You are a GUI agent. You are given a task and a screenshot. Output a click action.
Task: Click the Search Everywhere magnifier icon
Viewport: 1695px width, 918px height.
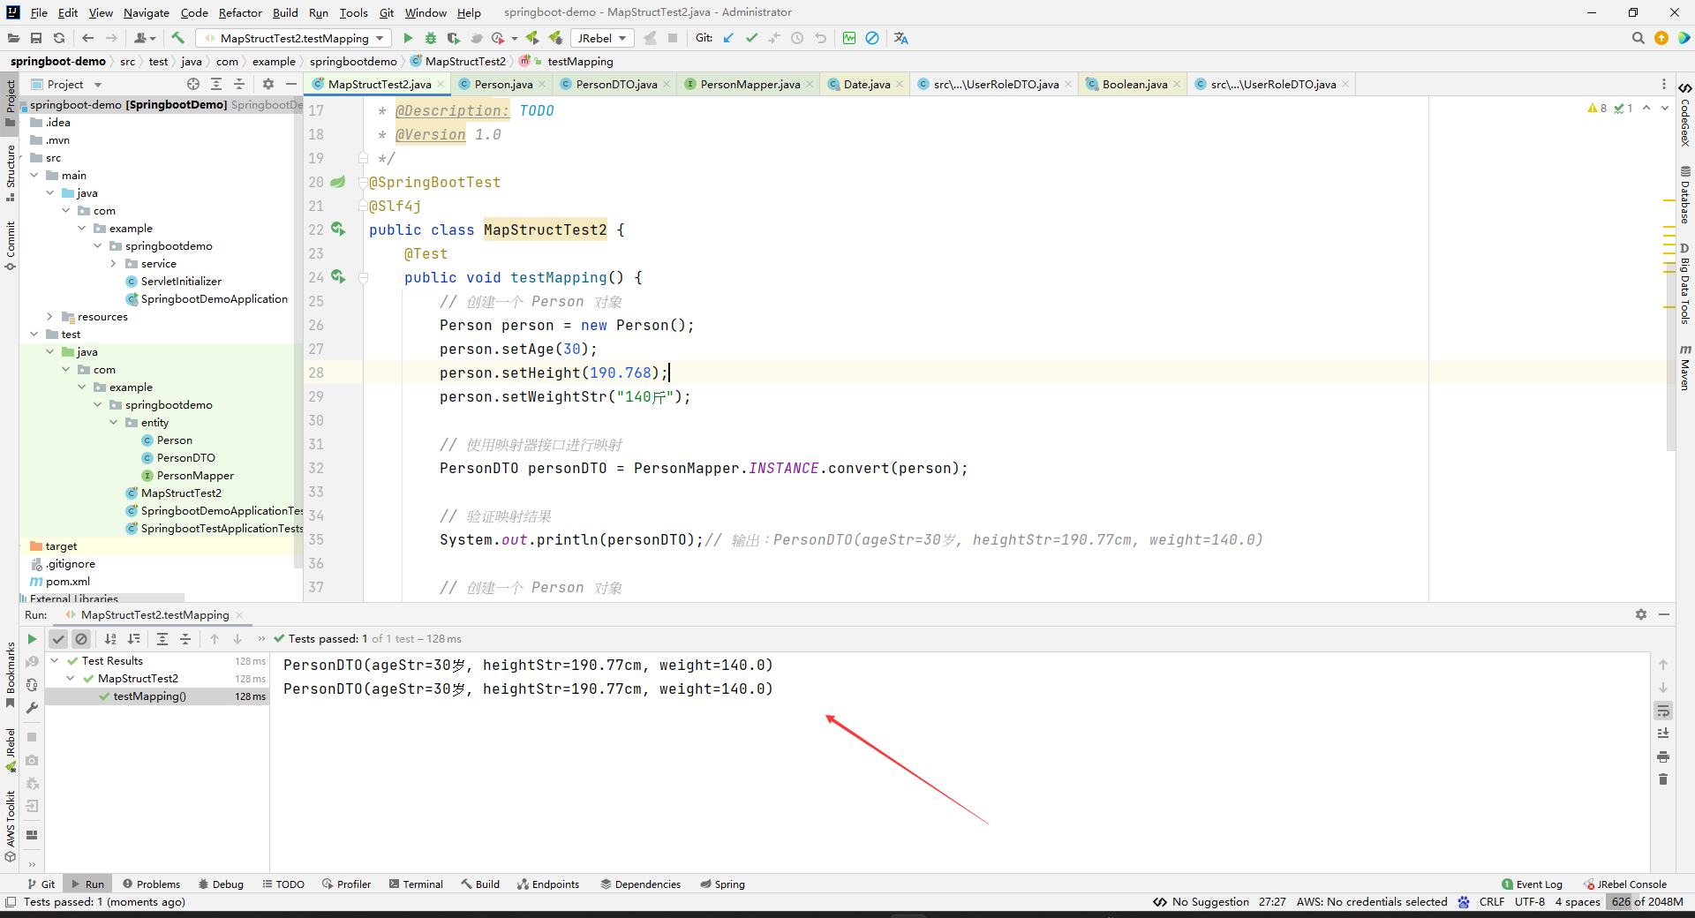1638,38
